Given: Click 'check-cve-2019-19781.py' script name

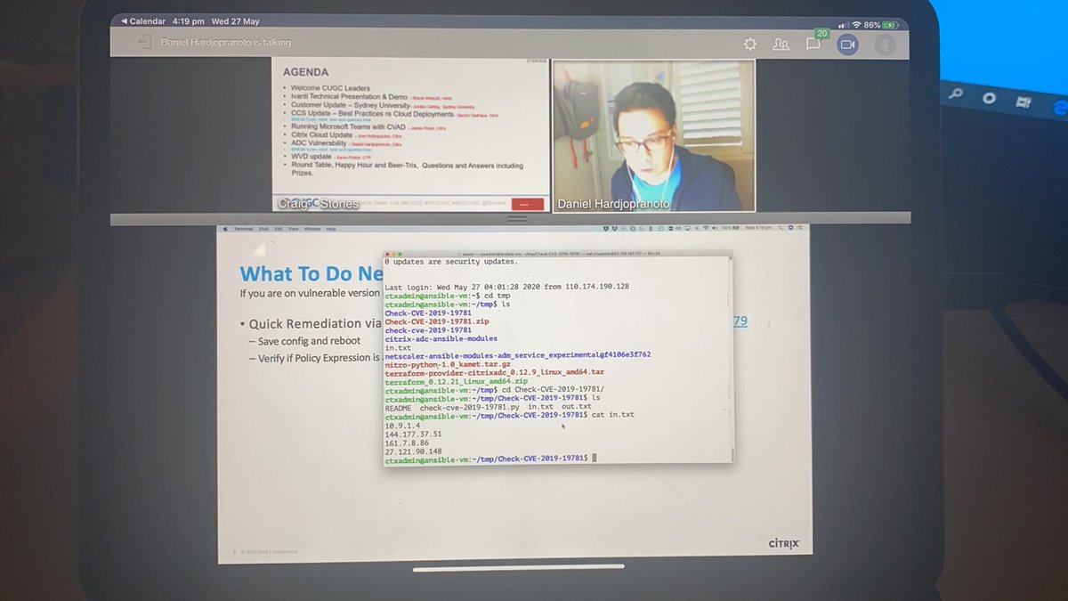Looking at the screenshot, I should [469, 407].
